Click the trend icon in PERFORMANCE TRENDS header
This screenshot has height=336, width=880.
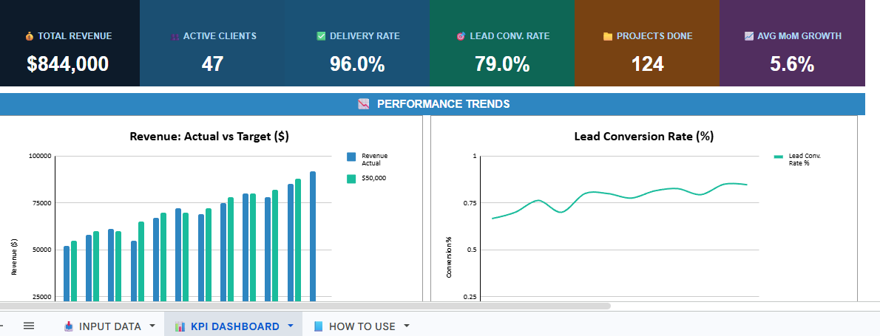point(364,103)
